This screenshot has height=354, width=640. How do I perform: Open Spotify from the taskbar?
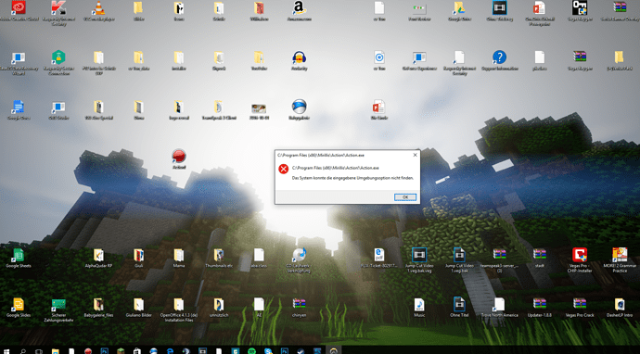pos(252,350)
